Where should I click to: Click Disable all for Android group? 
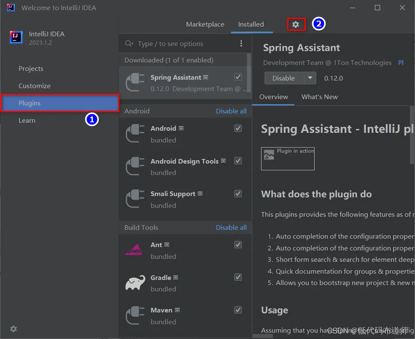tap(231, 111)
